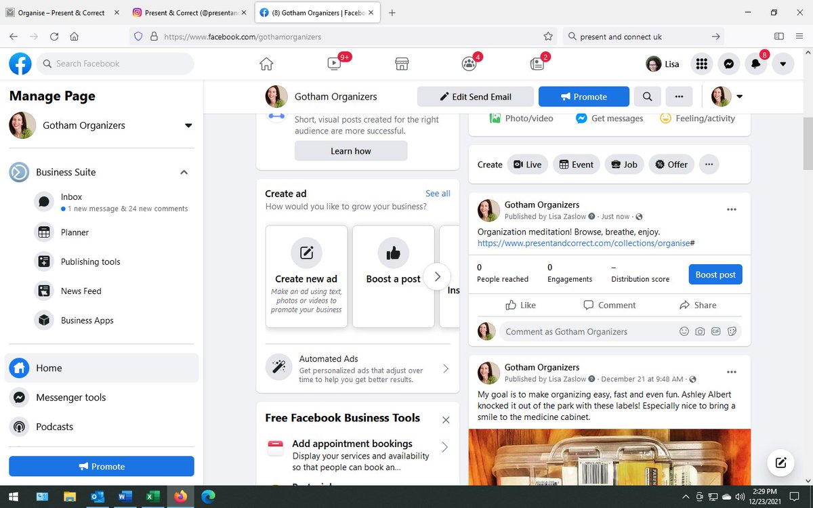813x508 pixels.
Task: Open Marketplace storefront icon
Action: (402, 64)
